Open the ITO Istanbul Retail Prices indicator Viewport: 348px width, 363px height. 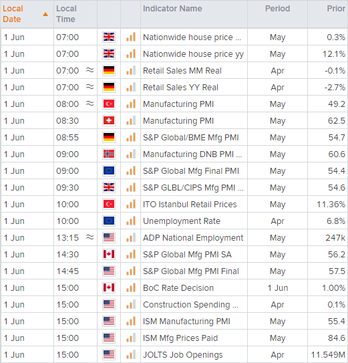(190, 205)
